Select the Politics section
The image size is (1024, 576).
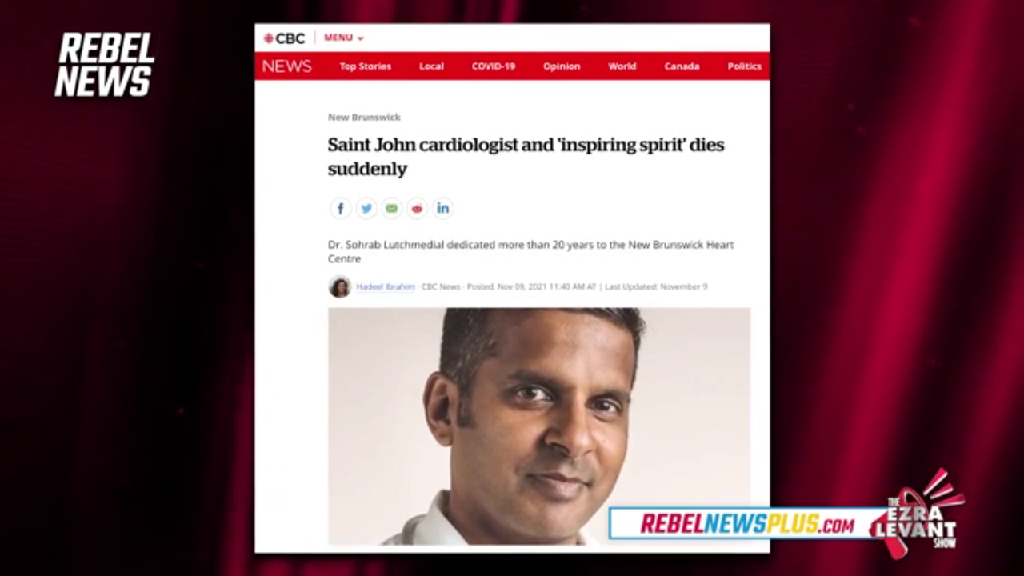(745, 66)
